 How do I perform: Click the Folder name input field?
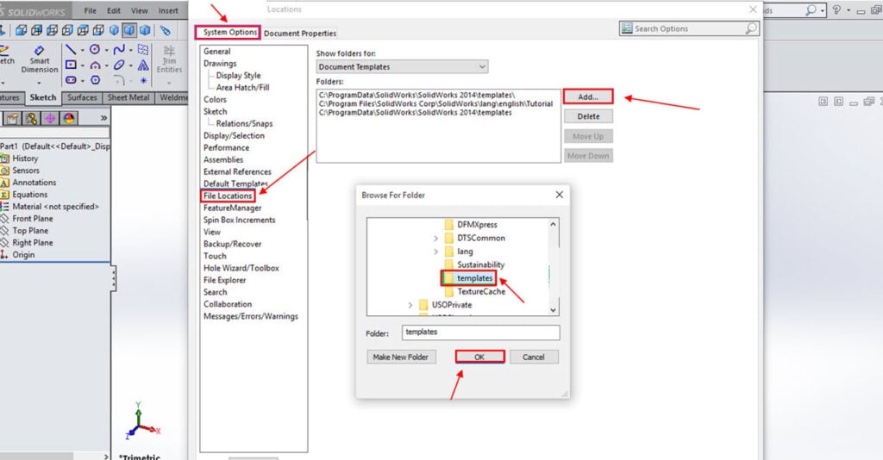481,333
